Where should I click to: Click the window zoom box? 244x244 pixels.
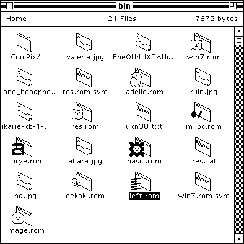(233, 6)
